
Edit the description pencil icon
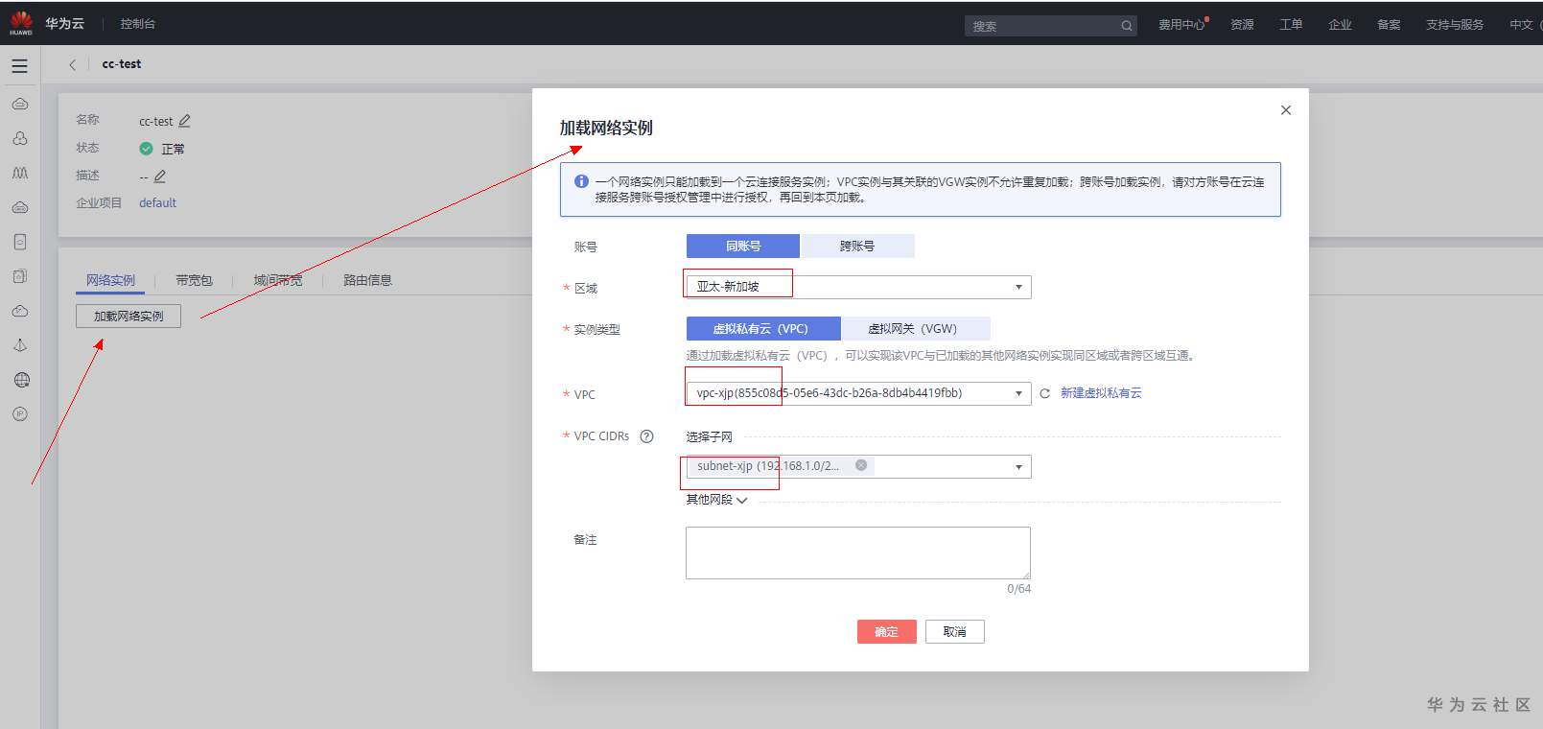pos(160,176)
